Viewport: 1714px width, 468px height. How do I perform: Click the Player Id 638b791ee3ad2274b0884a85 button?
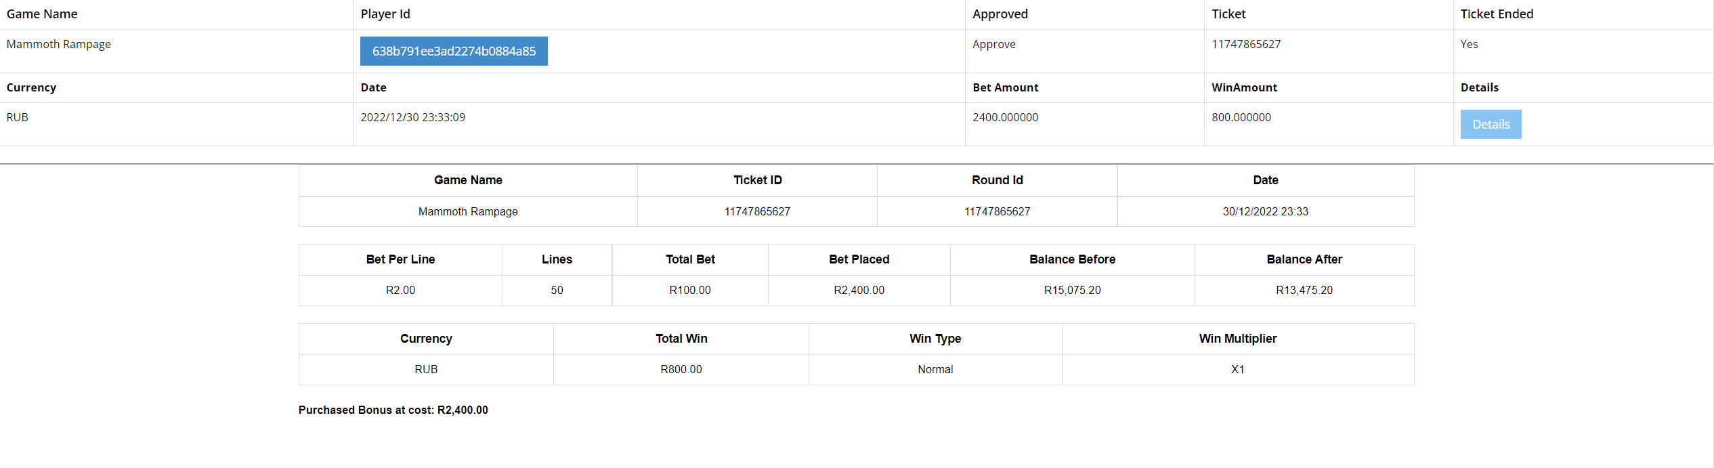(454, 51)
